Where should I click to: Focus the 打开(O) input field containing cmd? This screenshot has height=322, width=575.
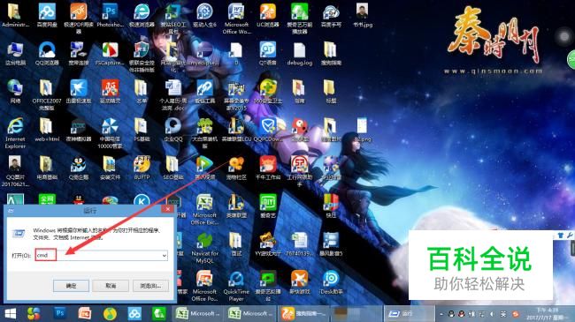102,255
